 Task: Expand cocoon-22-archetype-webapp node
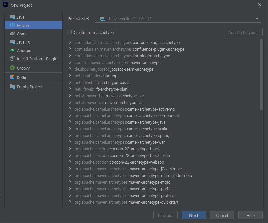[x=70, y=162]
